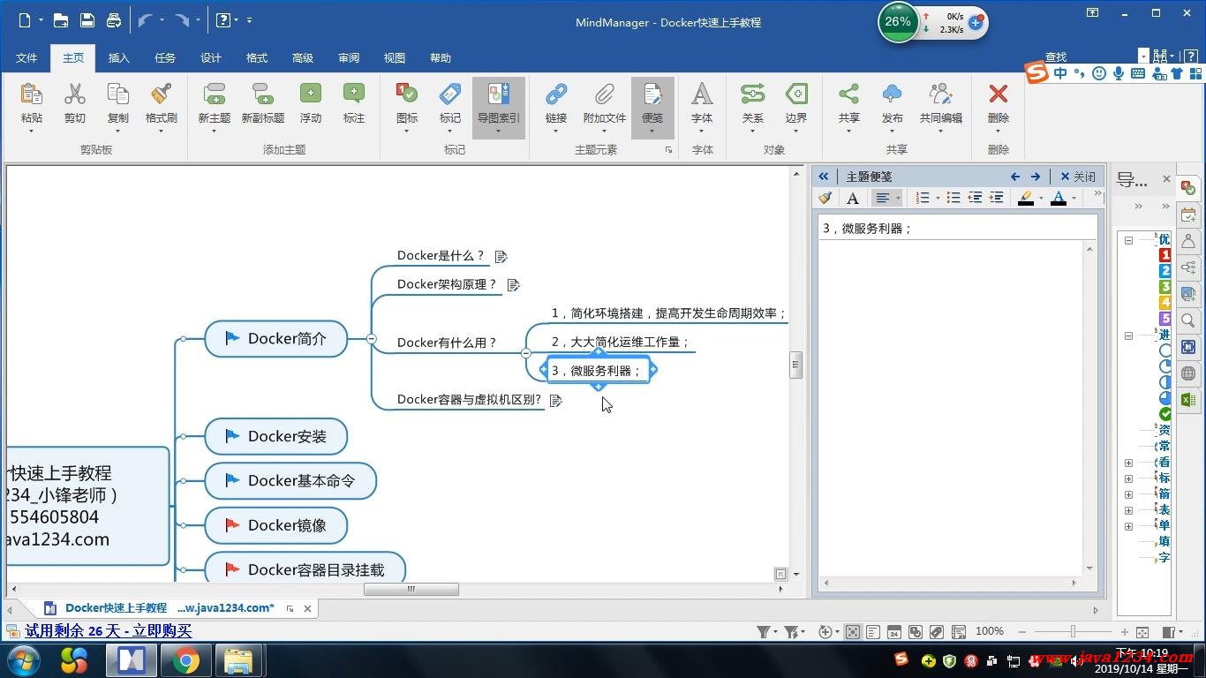The height and width of the screenshot is (678, 1206).
Task: Open the note icon beside Docker架构原理
Action: [x=514, y=285]
